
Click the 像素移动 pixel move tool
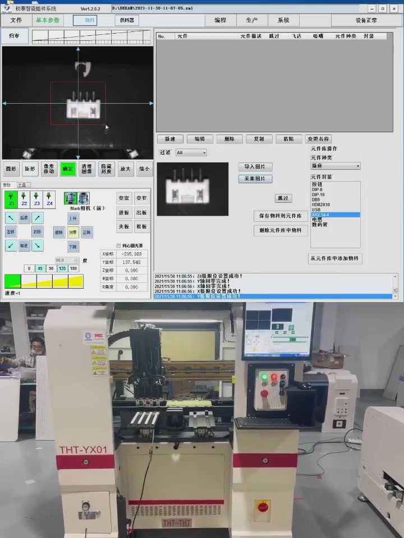click(49, 169)
